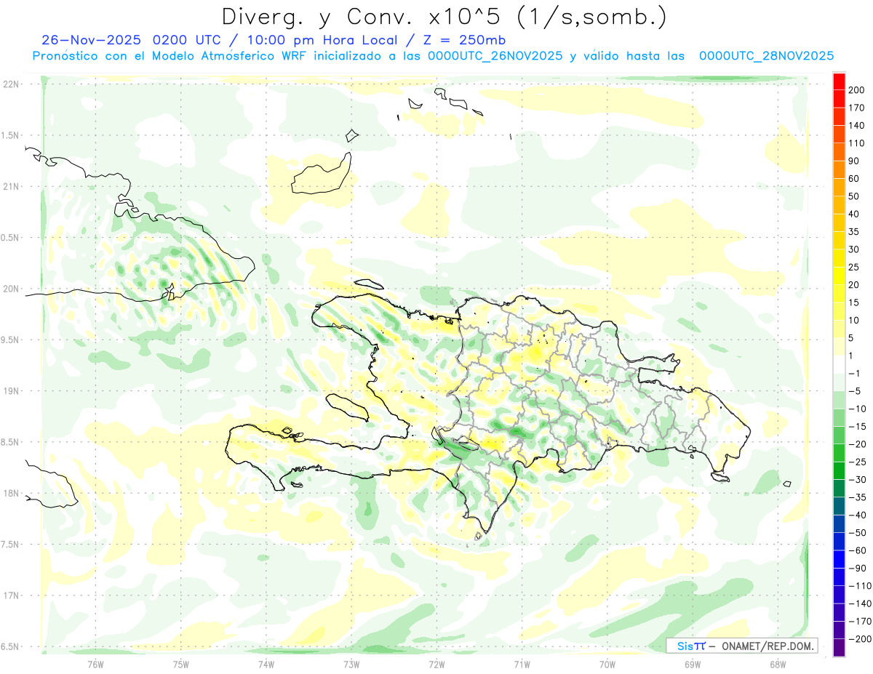The width and height of the screenshot is (873, 674).
Task: Click the "69W" longitude label
Action: click(x=693, y=663)
